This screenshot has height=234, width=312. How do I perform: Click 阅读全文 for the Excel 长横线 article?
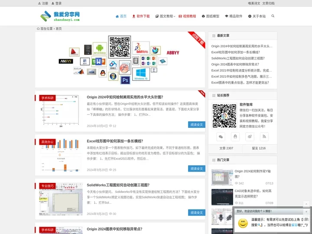[197, 169]
